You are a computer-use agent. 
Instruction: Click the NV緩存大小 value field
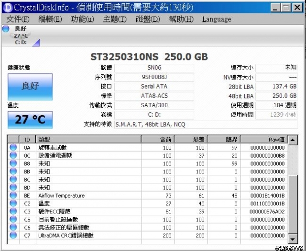click(277, 77)
